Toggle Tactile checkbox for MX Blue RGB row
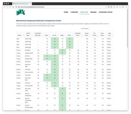The width and height of the screenshot is (131, 114). pos(55,59)
